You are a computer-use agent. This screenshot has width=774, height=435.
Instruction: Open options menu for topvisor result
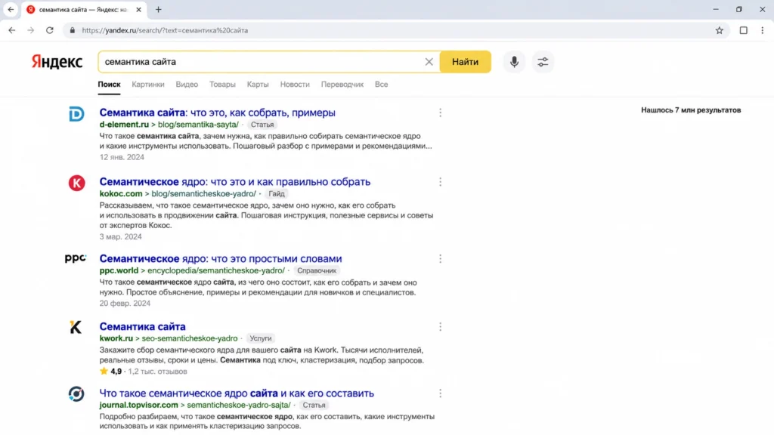(x=440, y=393)
